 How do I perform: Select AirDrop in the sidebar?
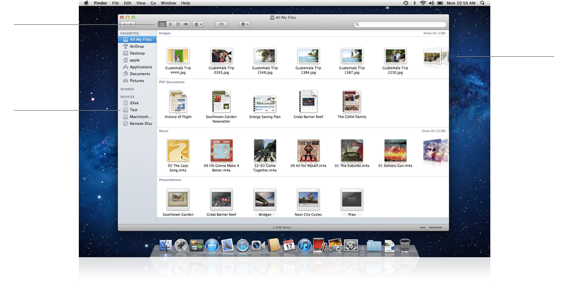click(137, 46)
